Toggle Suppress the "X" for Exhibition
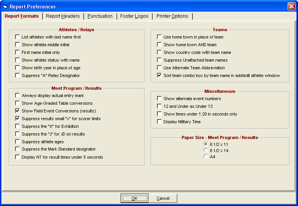298x206 pixels. (17, 126)
